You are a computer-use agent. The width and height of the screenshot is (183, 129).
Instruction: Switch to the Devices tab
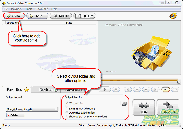click(x=46, y=90)
